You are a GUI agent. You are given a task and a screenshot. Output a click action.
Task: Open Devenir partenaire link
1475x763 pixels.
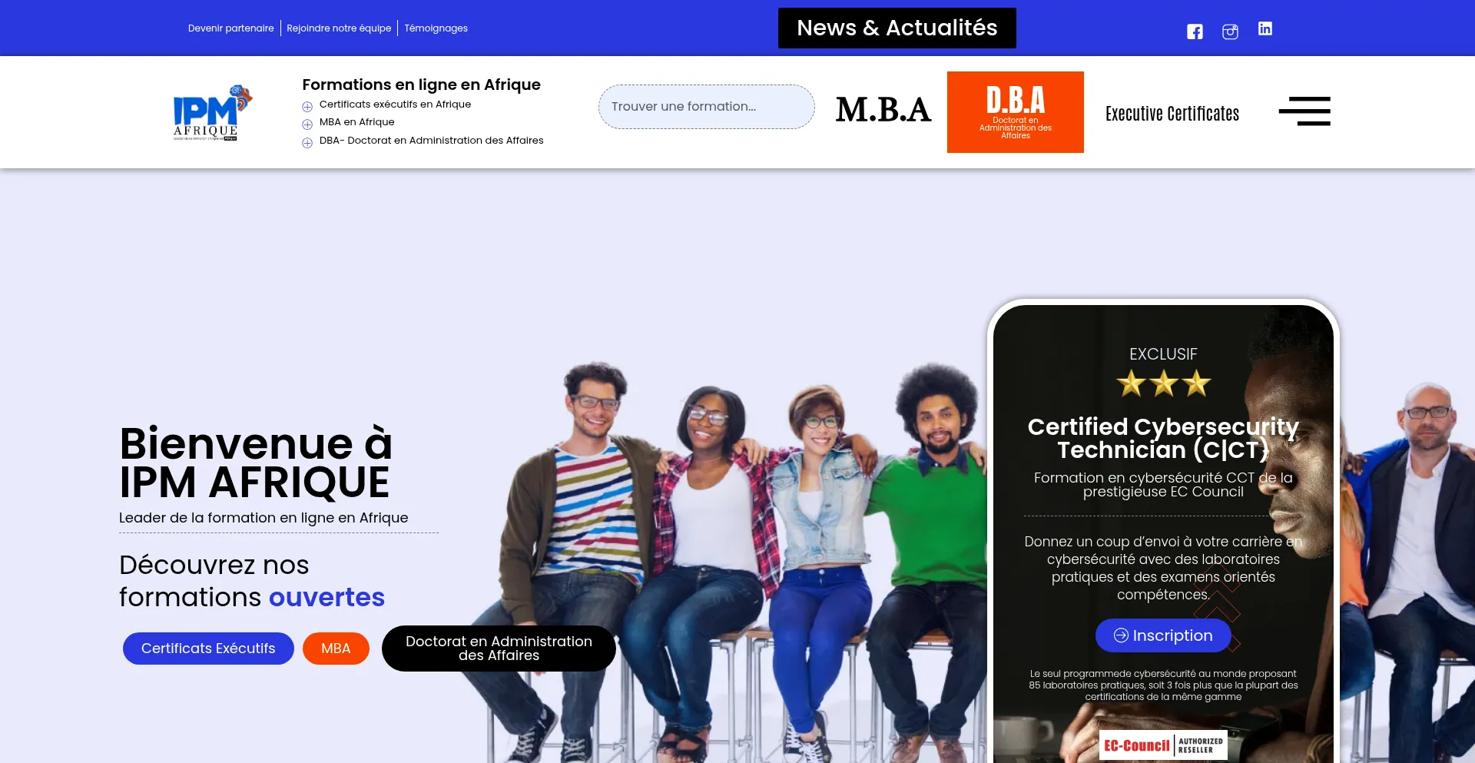point(230,28)
